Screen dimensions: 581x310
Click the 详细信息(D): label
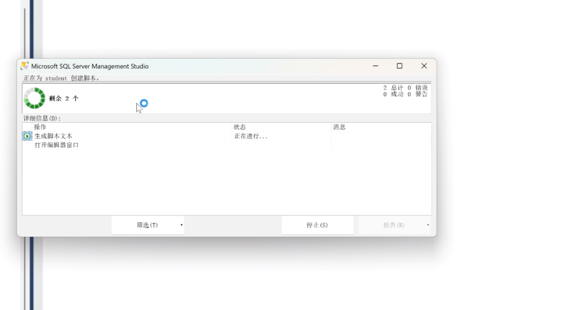click(42, 118)
